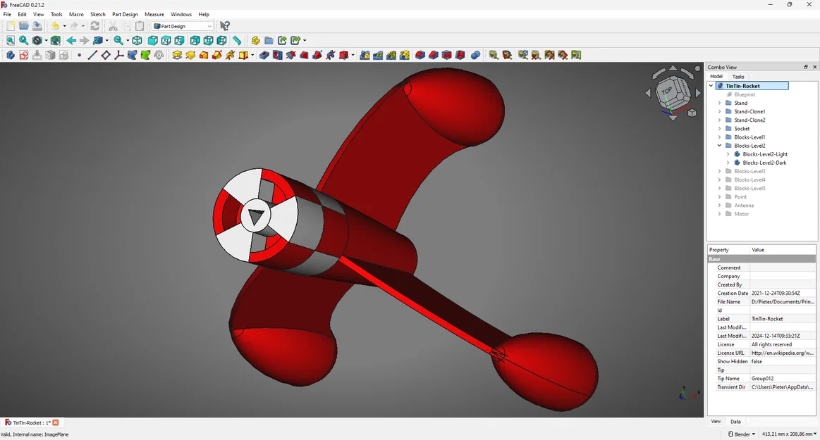This screenshot has width=820, height=440.
Task: Open the Sketch menu
Action: tap(98, 14)
